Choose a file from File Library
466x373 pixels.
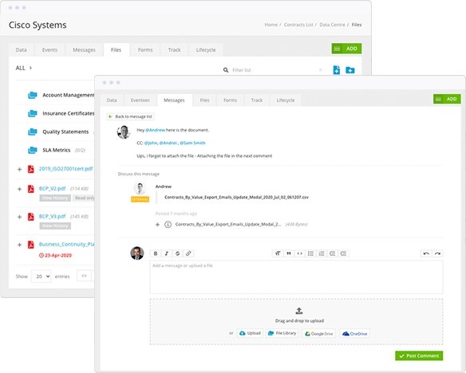282,333
